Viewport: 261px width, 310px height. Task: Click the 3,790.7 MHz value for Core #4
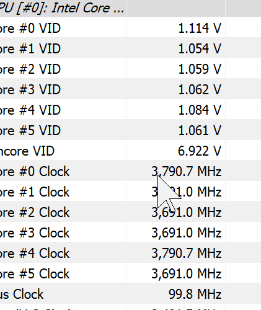click(x=187, y=254)
